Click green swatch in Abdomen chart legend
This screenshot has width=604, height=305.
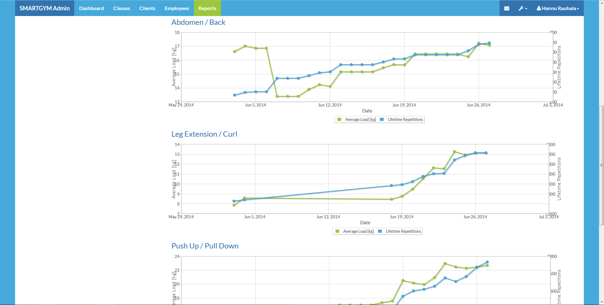(339, 120)
